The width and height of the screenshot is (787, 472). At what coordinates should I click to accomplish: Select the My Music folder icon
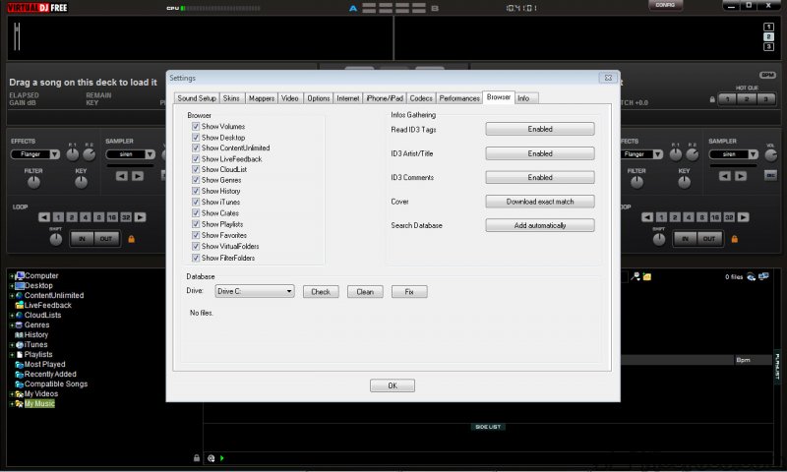click(19, 404)
